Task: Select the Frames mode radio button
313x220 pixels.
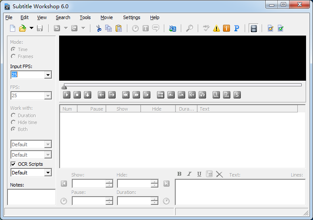Action: pyautogui.click(x=13, y=56)
